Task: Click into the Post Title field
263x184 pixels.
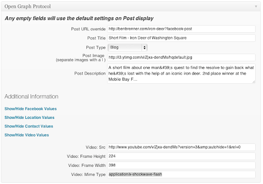Action: click(181, 38)
